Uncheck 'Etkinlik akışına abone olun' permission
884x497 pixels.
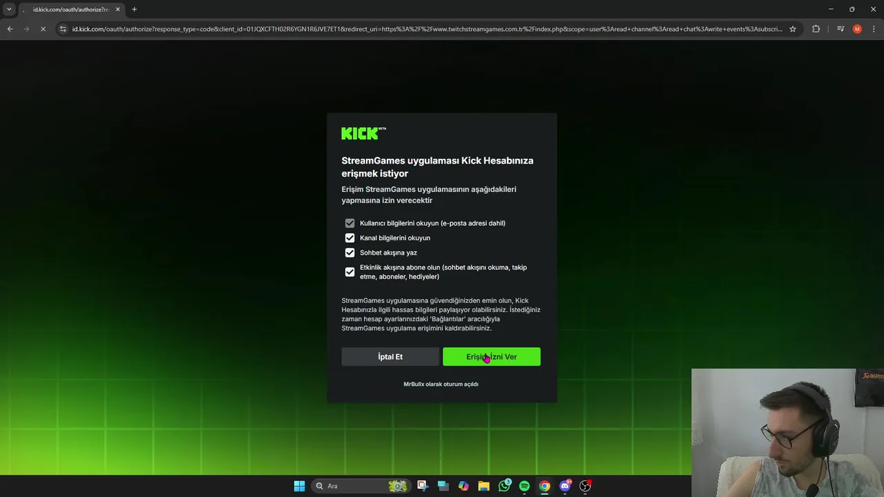(x=349, y=272)
